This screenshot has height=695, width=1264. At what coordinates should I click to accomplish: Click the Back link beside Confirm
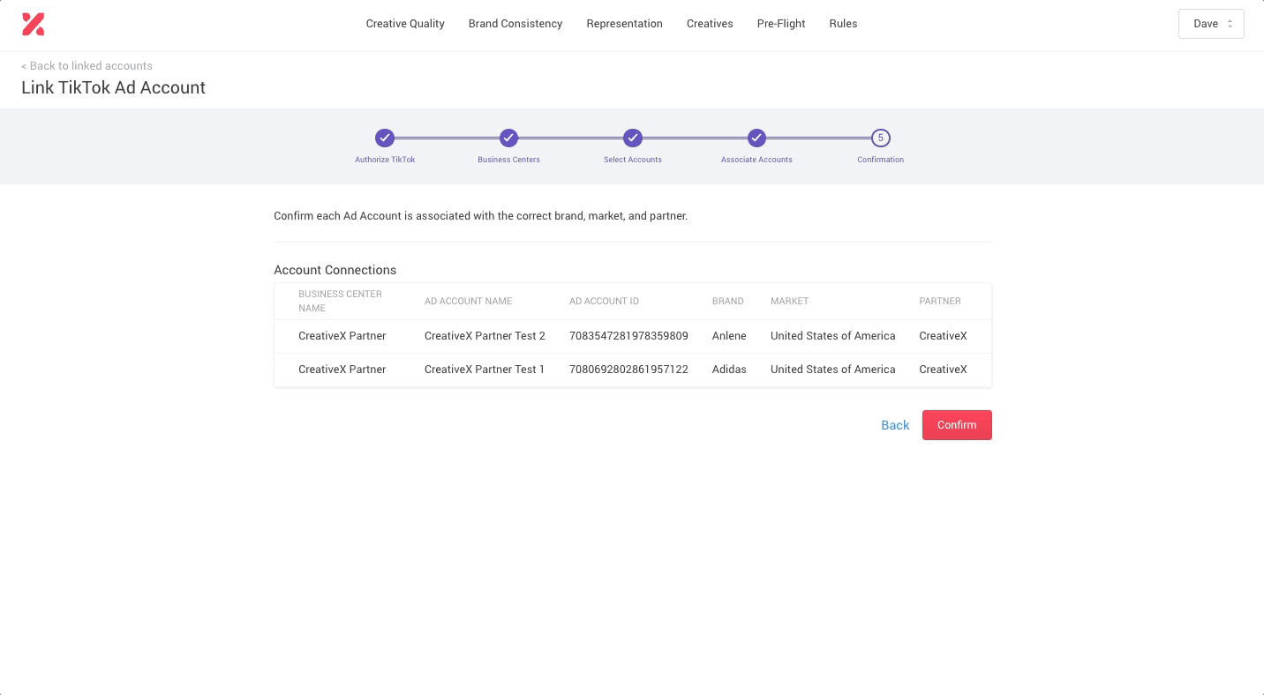(x=895, y=425)
